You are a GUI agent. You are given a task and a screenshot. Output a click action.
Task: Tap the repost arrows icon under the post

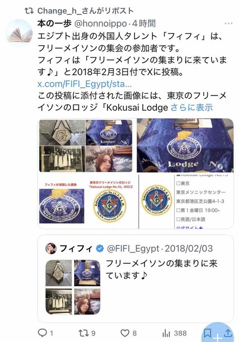[84, 333]
